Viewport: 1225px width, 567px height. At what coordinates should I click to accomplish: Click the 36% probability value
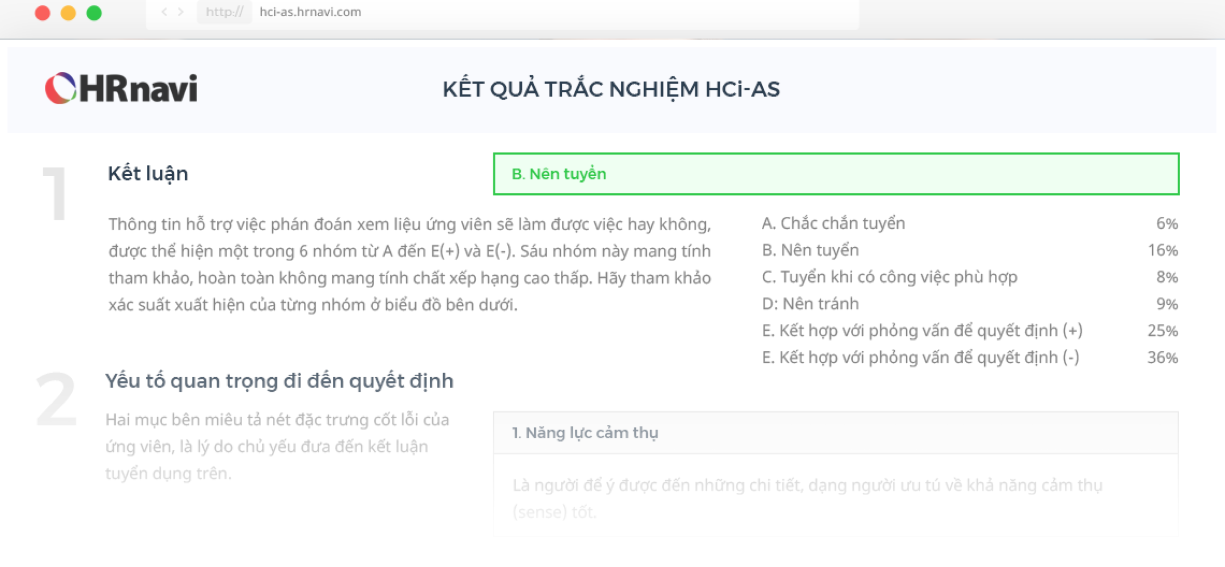coord(1162,357)
